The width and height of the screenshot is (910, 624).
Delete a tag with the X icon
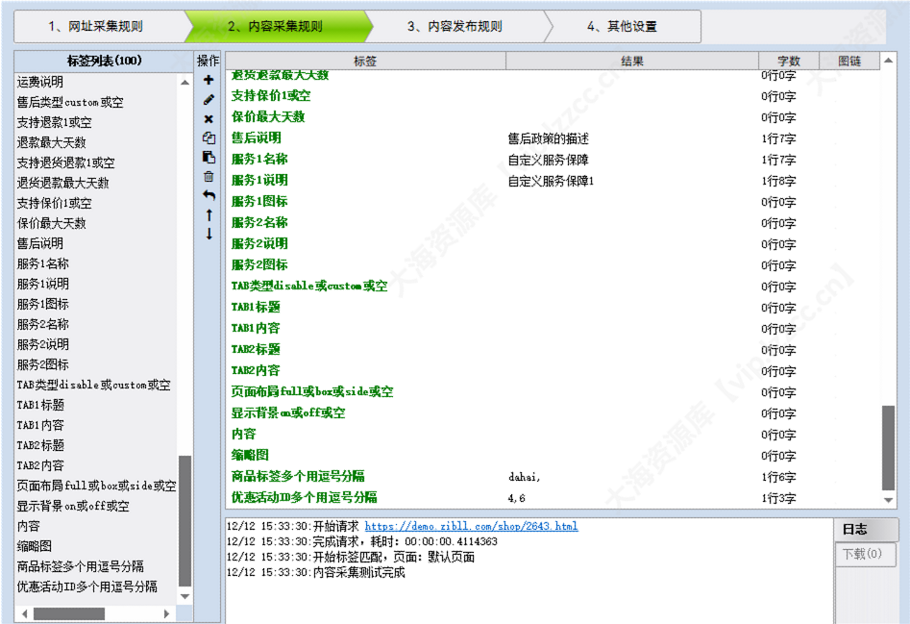click(x=208, y=118)
